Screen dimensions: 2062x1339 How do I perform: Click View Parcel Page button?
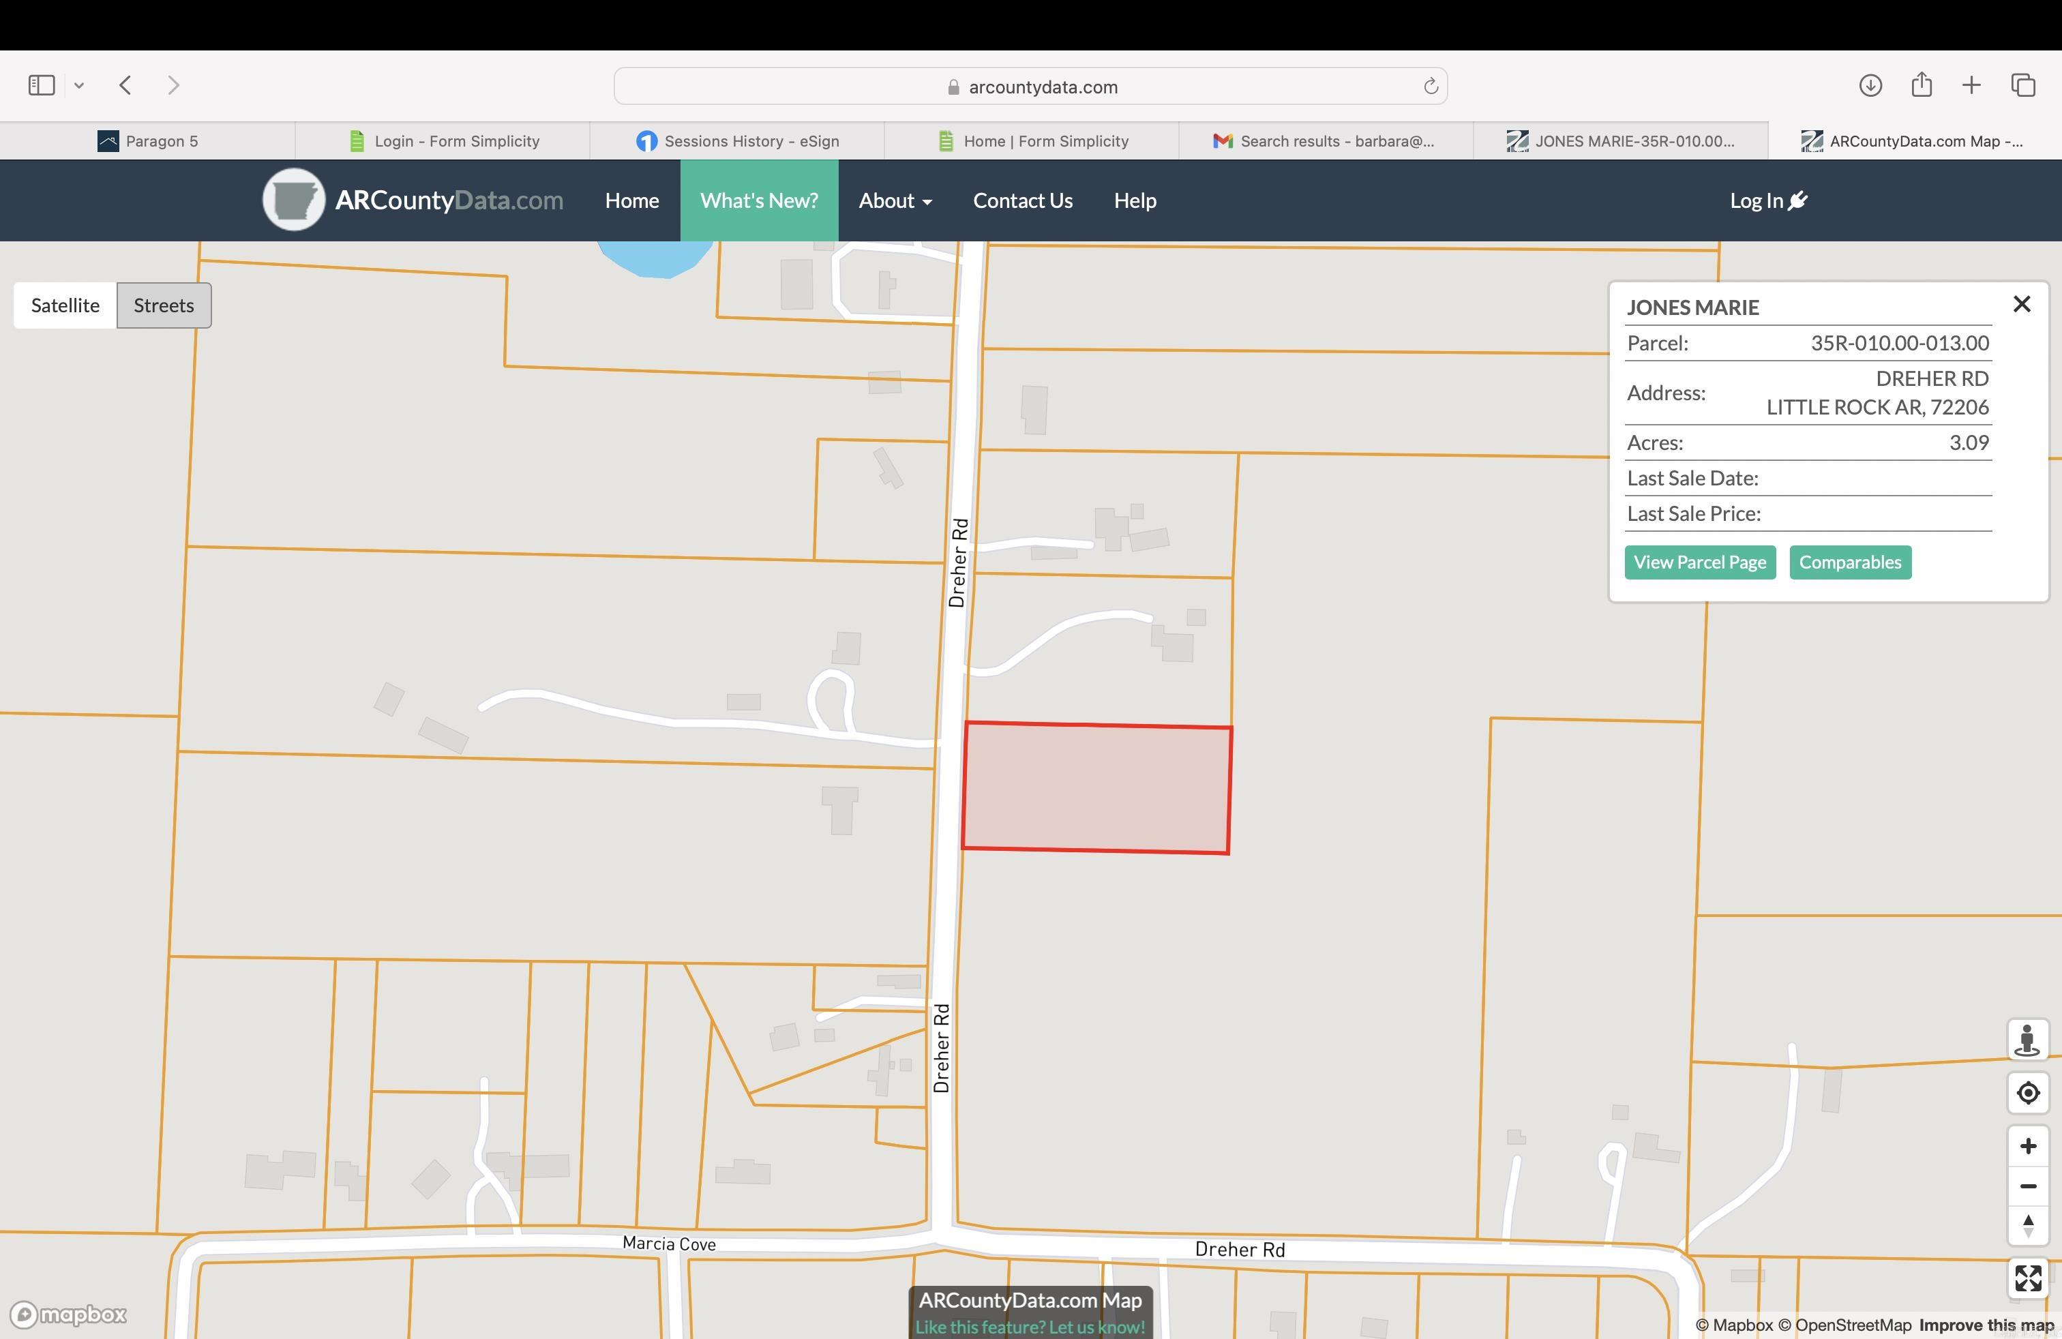coord(1700,562)
